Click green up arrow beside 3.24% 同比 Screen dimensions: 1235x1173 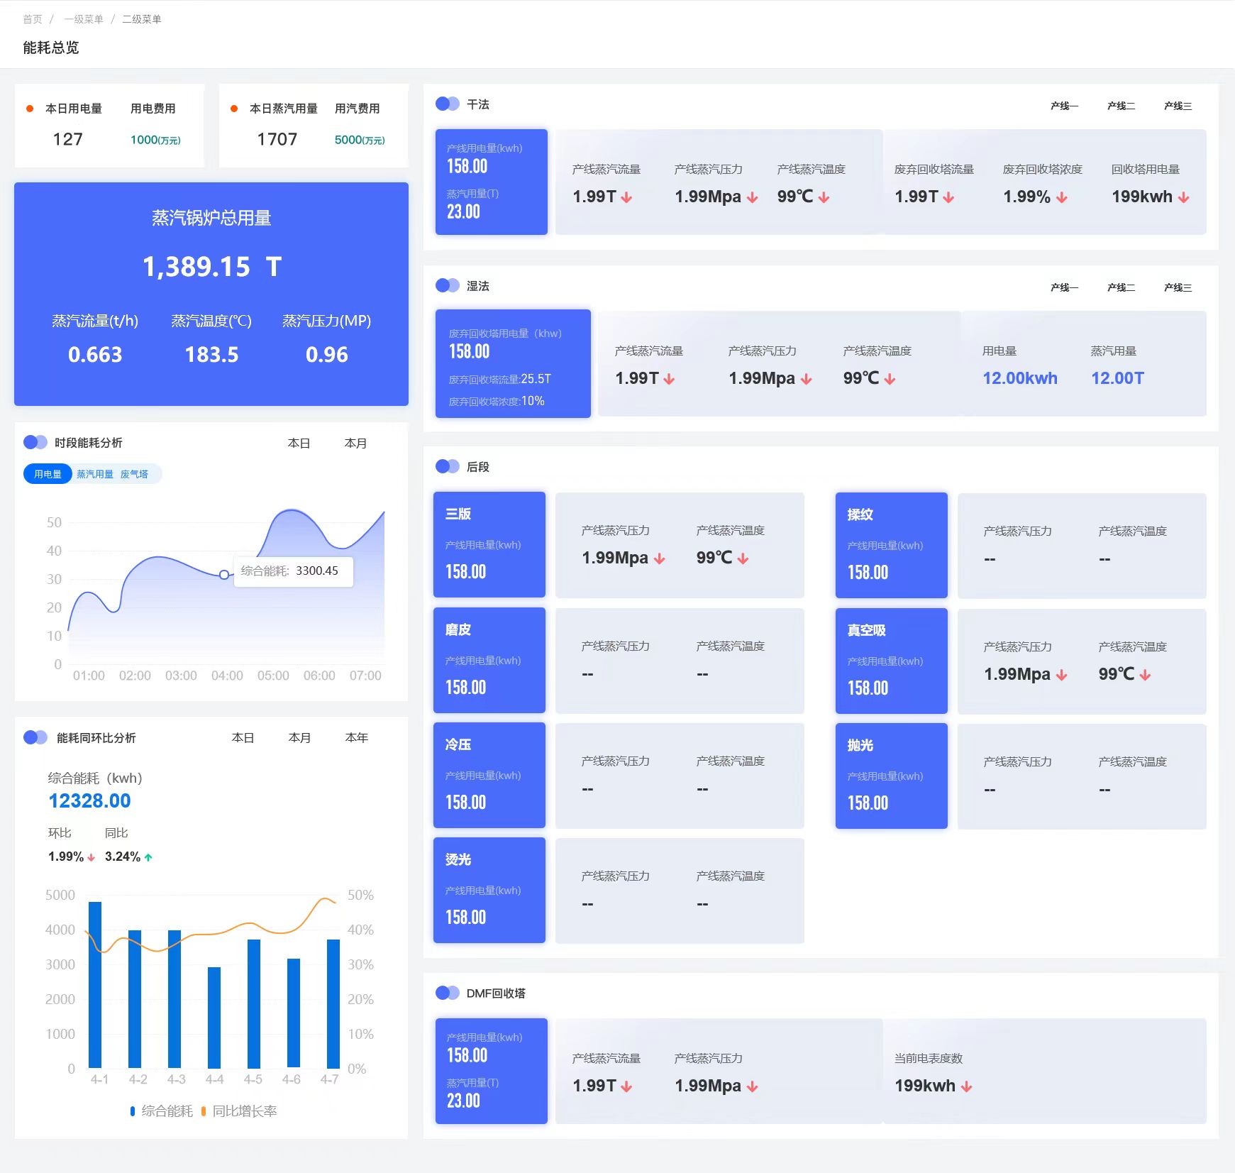point(148,857)
